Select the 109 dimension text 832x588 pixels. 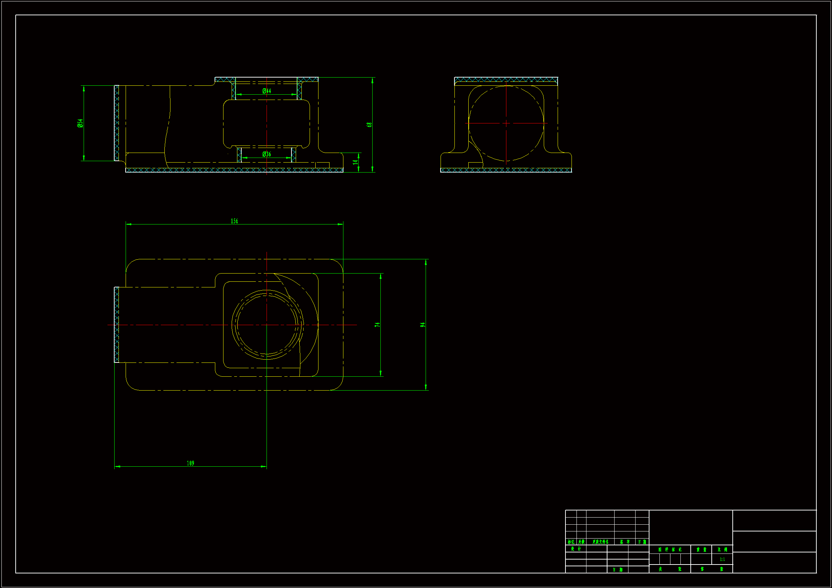point(191,463)
